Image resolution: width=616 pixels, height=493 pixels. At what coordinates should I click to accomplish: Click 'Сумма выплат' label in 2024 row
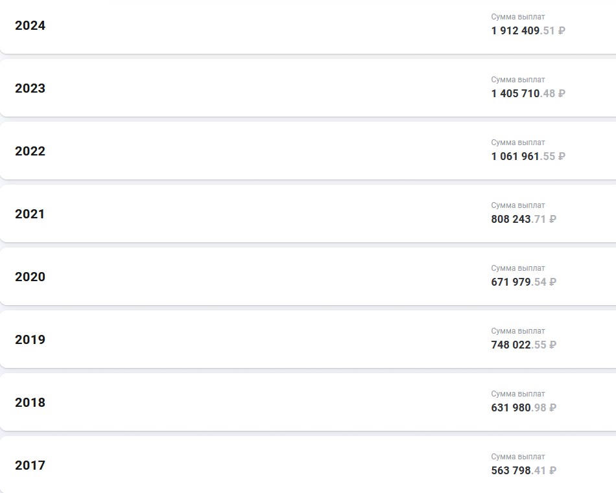tap(518, 17)
